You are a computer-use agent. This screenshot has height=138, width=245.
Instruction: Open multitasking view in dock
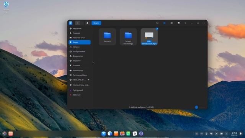11,133
